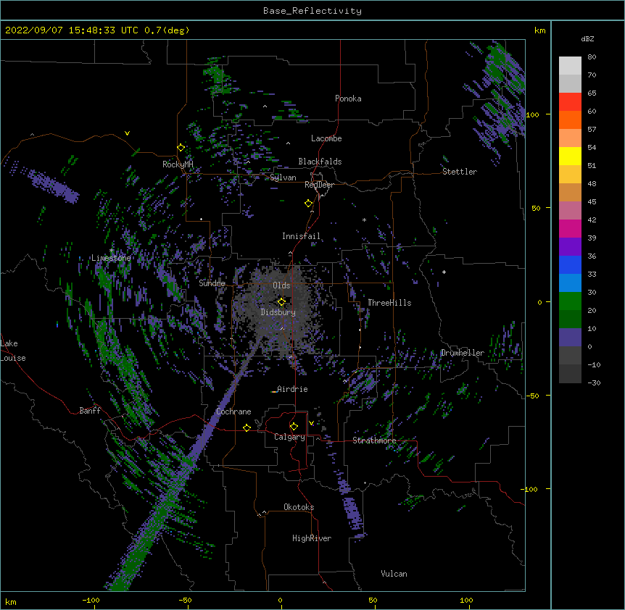
Task: Click the Blackfalds label
Action: click(320, 162)
